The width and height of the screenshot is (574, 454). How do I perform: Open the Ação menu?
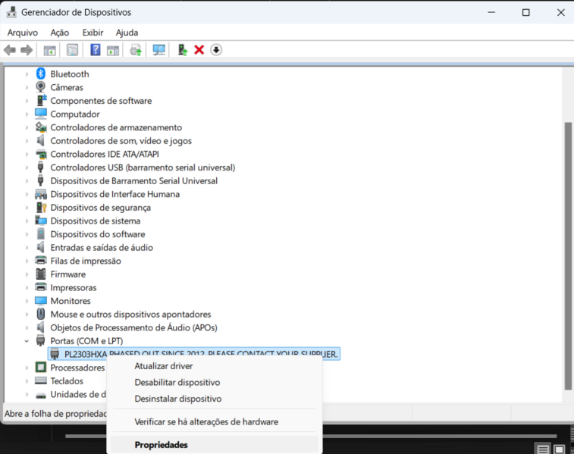60,33
